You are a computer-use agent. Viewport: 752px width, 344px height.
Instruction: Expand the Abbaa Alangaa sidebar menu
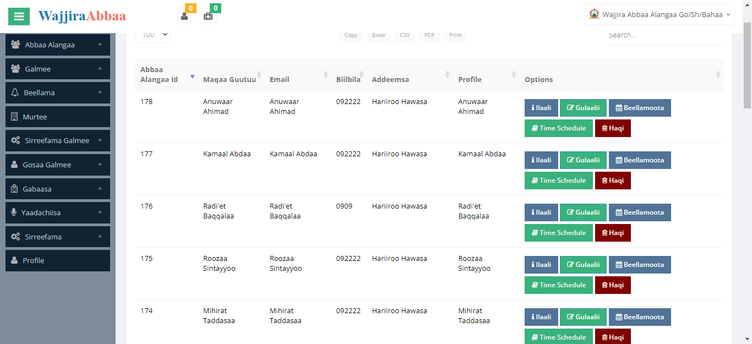58,45
